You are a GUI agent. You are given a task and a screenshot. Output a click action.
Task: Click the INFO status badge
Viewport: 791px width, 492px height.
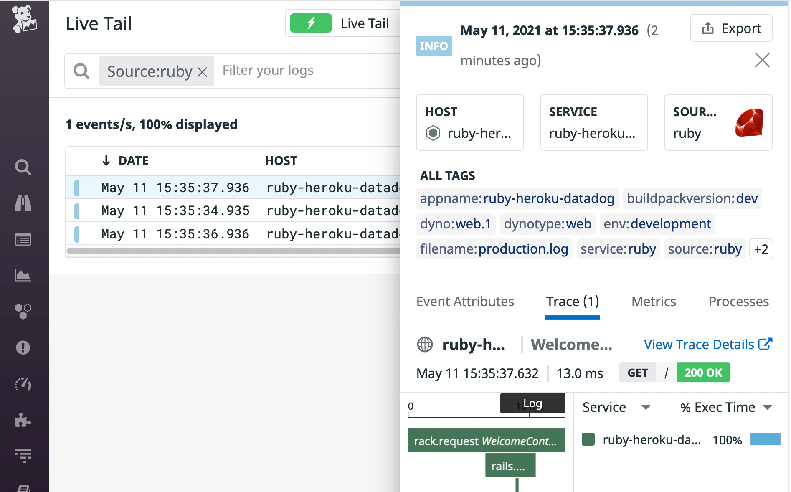pos(434,46)
